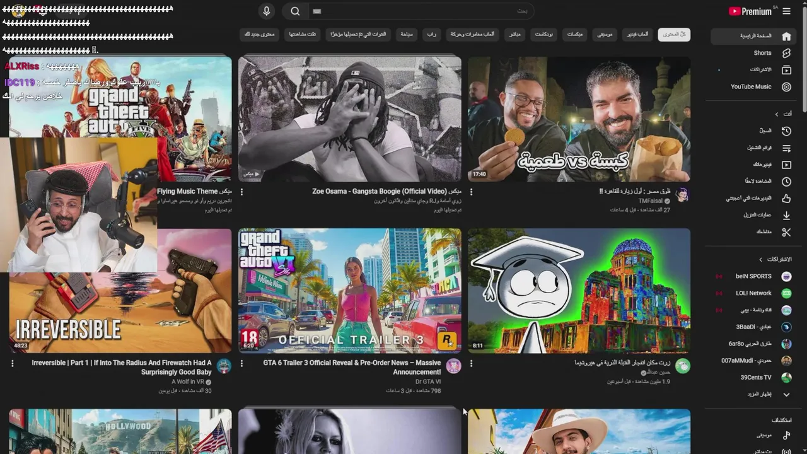Open the GTA VI Official Trailer 3 thumbnail

pyautogui.click(x=350, y=291)
